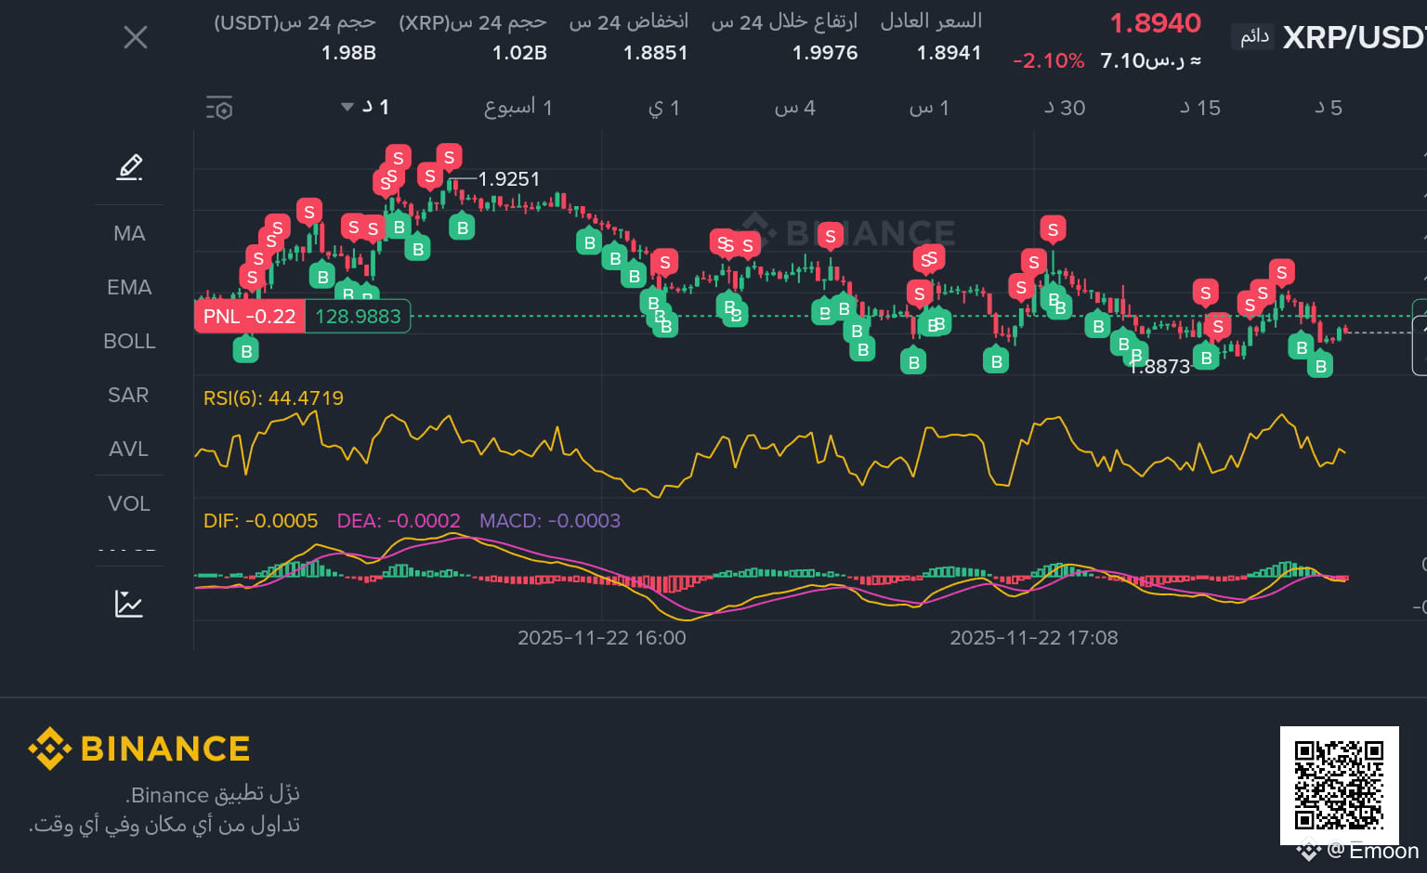The height and width of the screenshot is (873, 1427).
Task: Toggle the SAR indicator
Action: click(128, 395)
